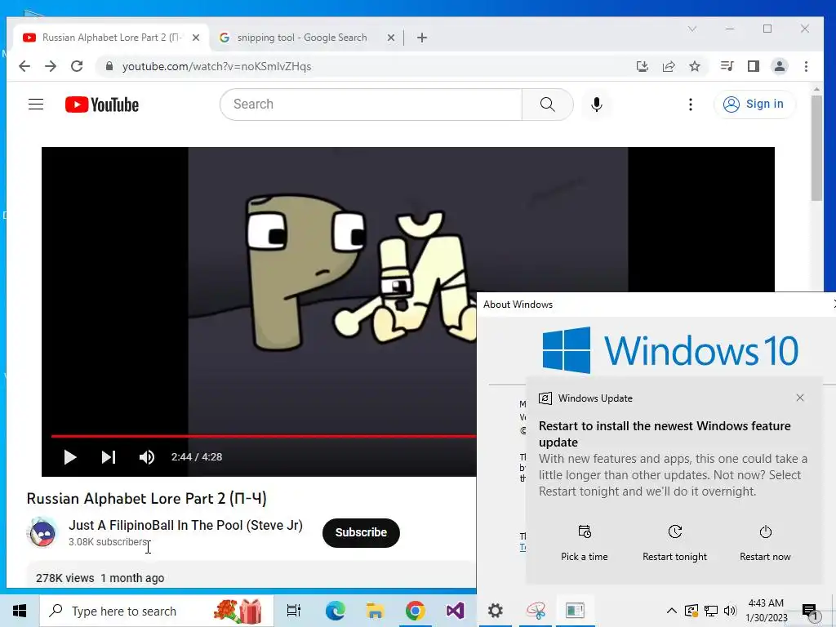
Task: Click the video title Russian Alphabet Lore Part 2
Action: click(x=147, y=499)
